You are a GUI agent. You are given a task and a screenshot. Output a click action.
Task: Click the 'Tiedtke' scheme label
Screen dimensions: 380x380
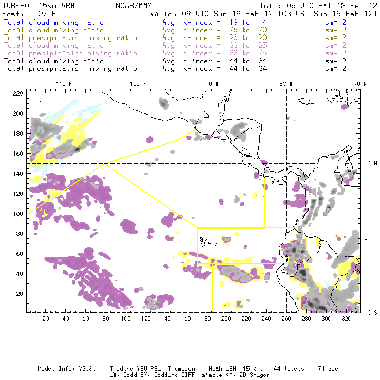tap(122, 369)
